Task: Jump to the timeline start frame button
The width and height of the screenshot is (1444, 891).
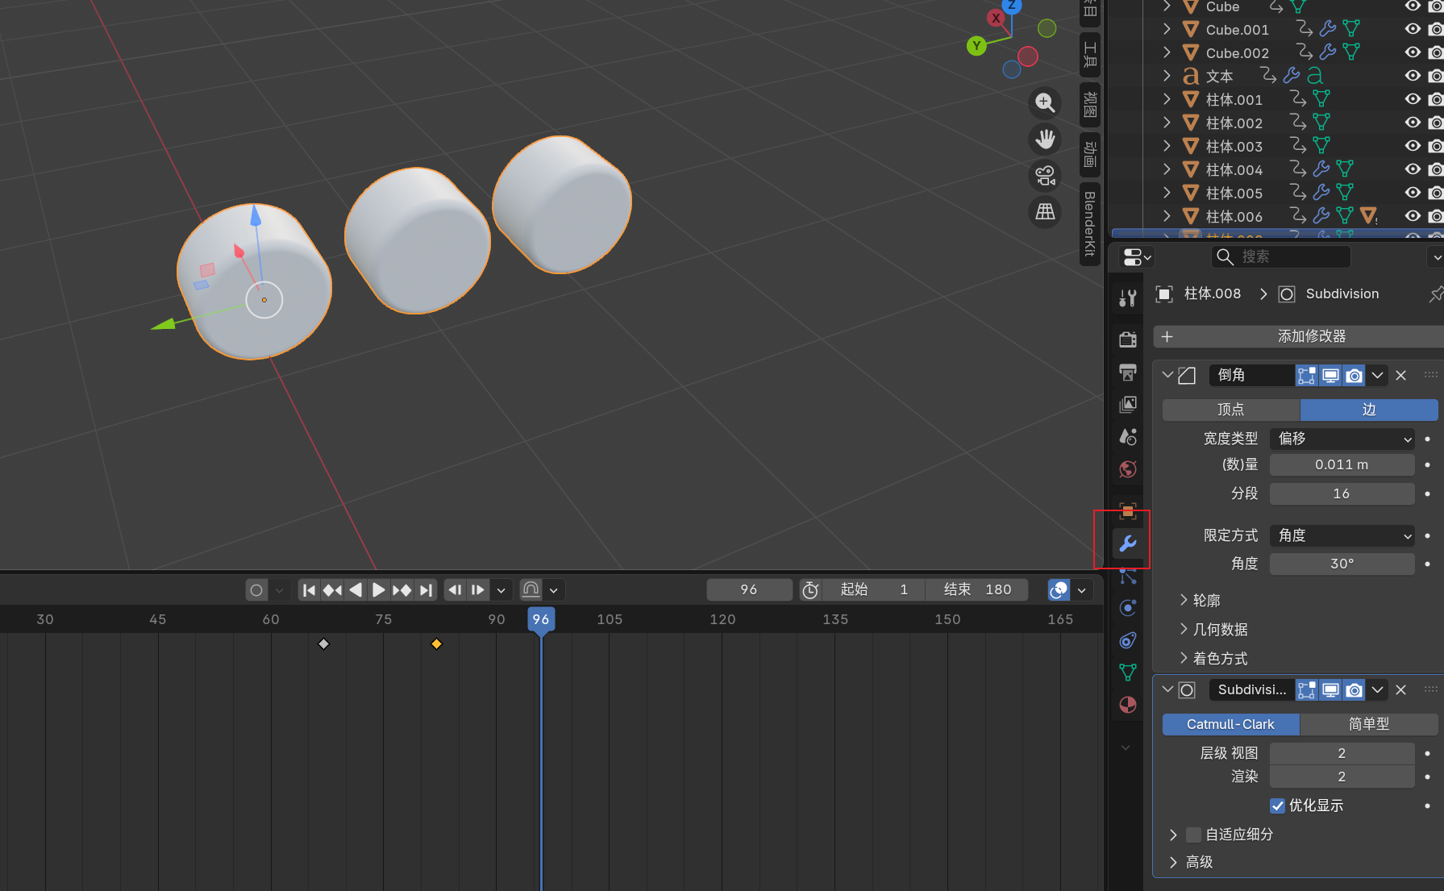Action: [309, 590]
